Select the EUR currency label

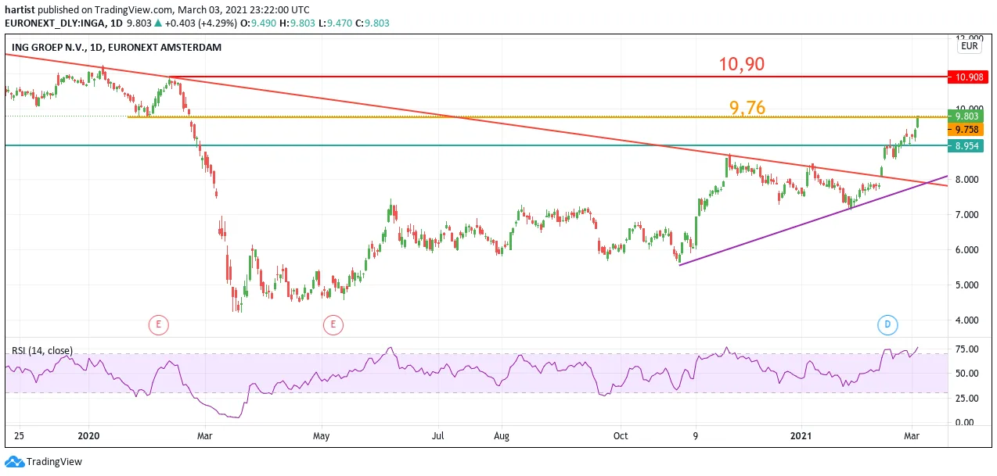pyautogui.click(x=969, y=47)
